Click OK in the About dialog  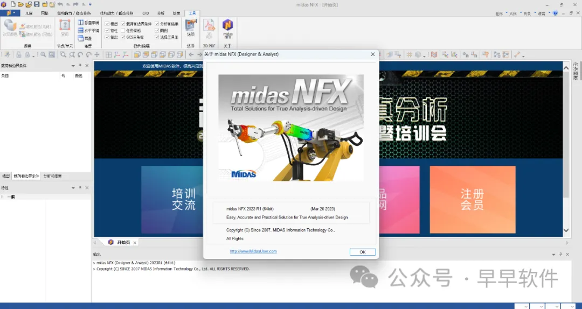click(363, 252)
